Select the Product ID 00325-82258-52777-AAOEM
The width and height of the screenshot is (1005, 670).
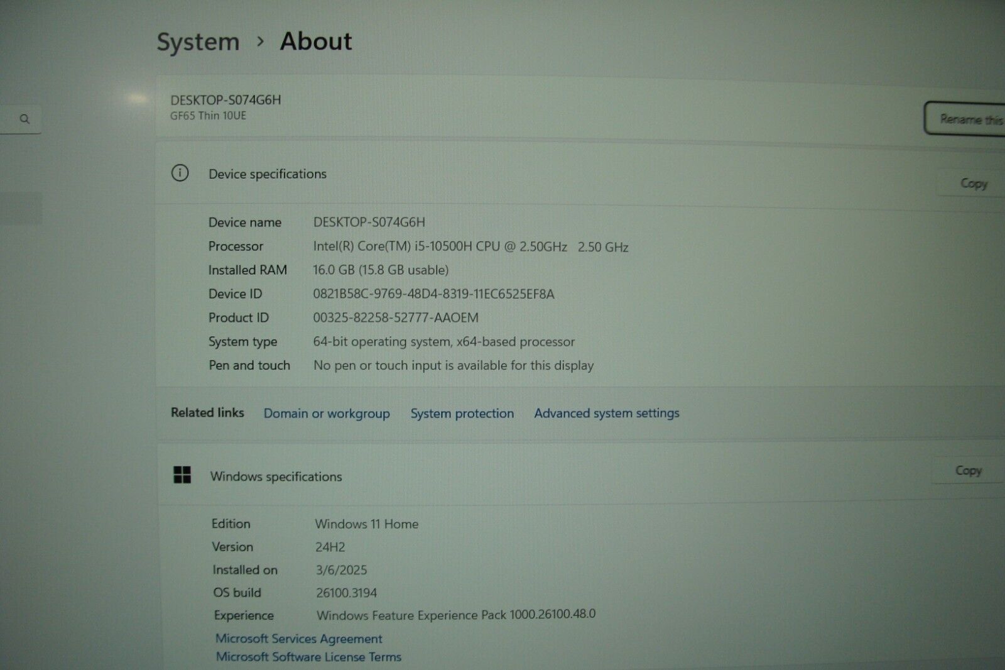point(396,318)
